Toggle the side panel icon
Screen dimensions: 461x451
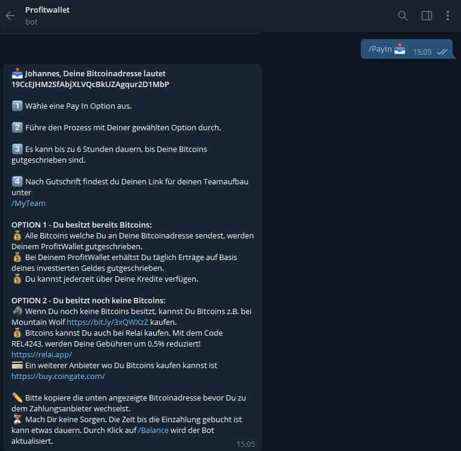(426, 16)
